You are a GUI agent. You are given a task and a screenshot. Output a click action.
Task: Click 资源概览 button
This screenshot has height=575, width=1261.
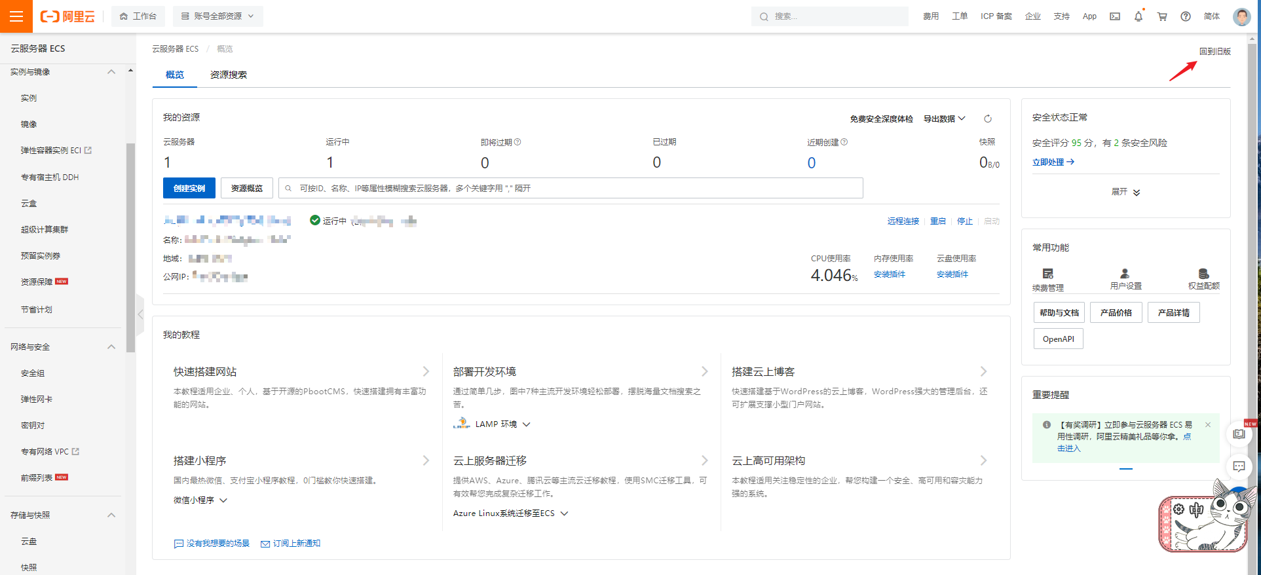[247, 189]
